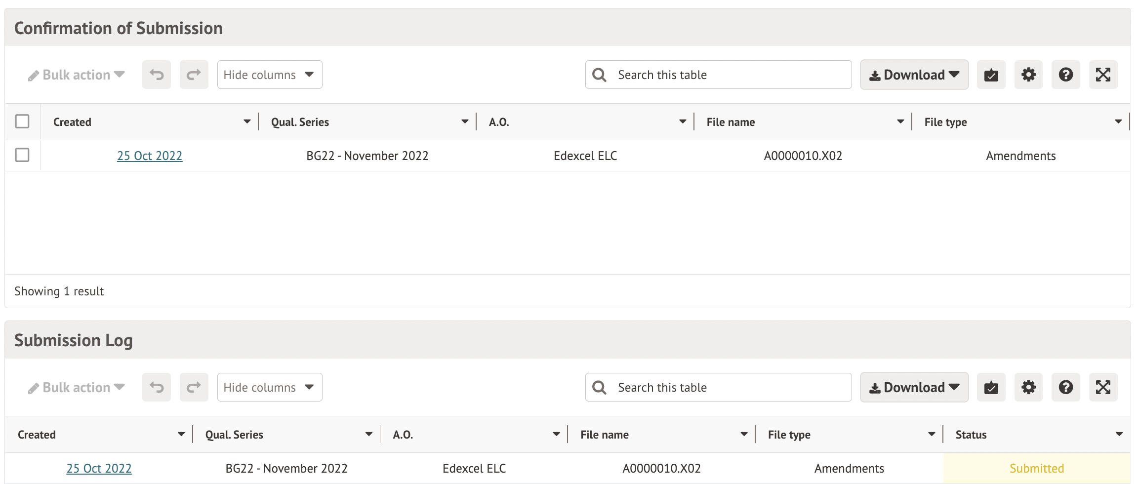Viewport: 1139px width, 484px height.
Task: Open settings gear in Confirmation of Submission table
Action: (x=1028, y=75)
